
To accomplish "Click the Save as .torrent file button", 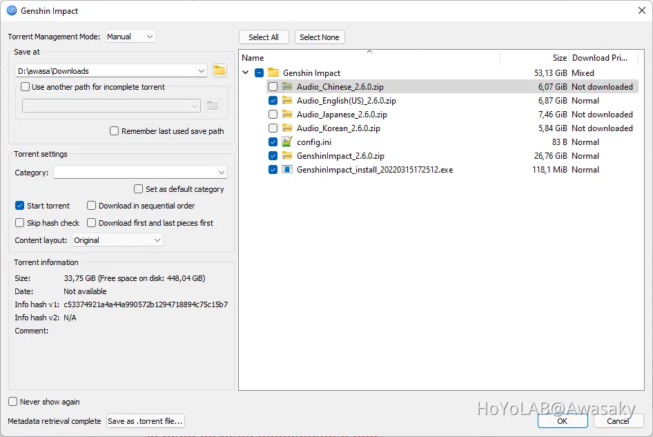I will pyautogui.click(x=145, y=420).
